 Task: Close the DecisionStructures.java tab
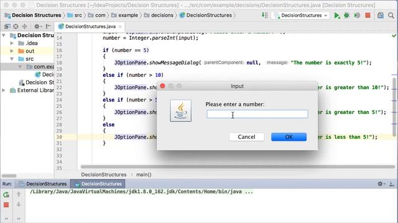(120, 27)
